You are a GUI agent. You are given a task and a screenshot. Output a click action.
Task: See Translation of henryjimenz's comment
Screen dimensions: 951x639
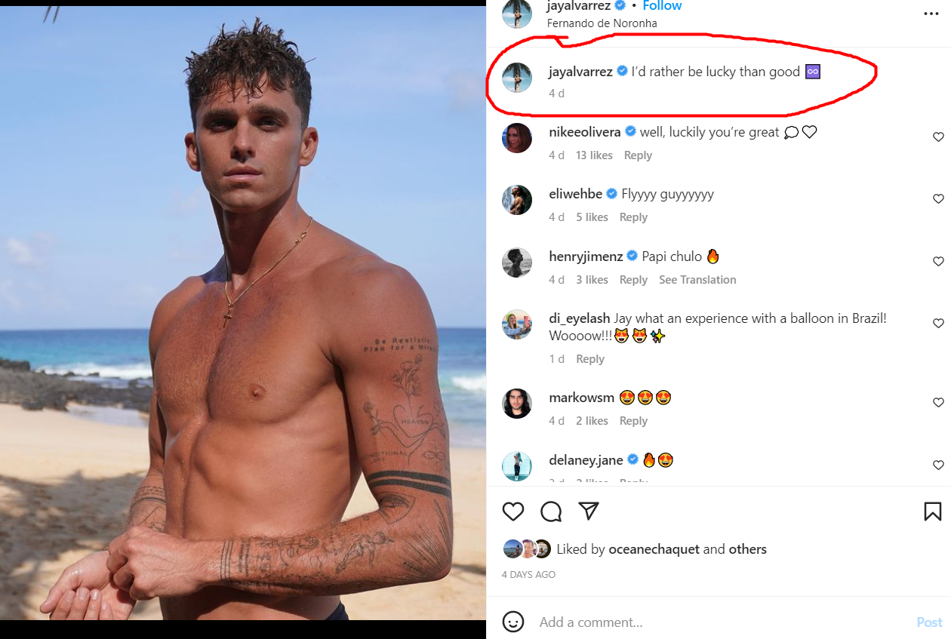coord(697,280)
